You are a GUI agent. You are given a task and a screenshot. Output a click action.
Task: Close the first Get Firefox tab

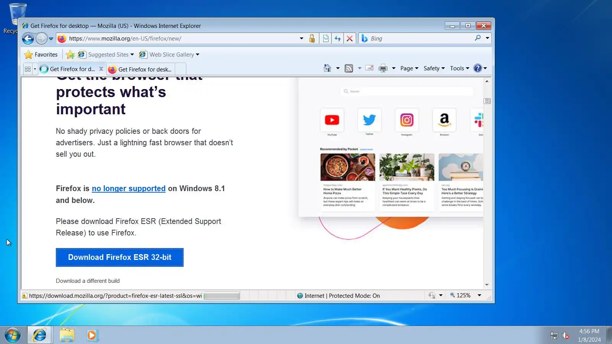point(101,69)
